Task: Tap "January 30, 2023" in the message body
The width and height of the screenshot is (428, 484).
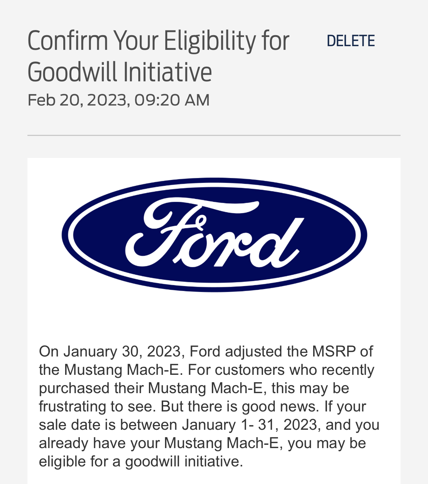Action: 122,351
